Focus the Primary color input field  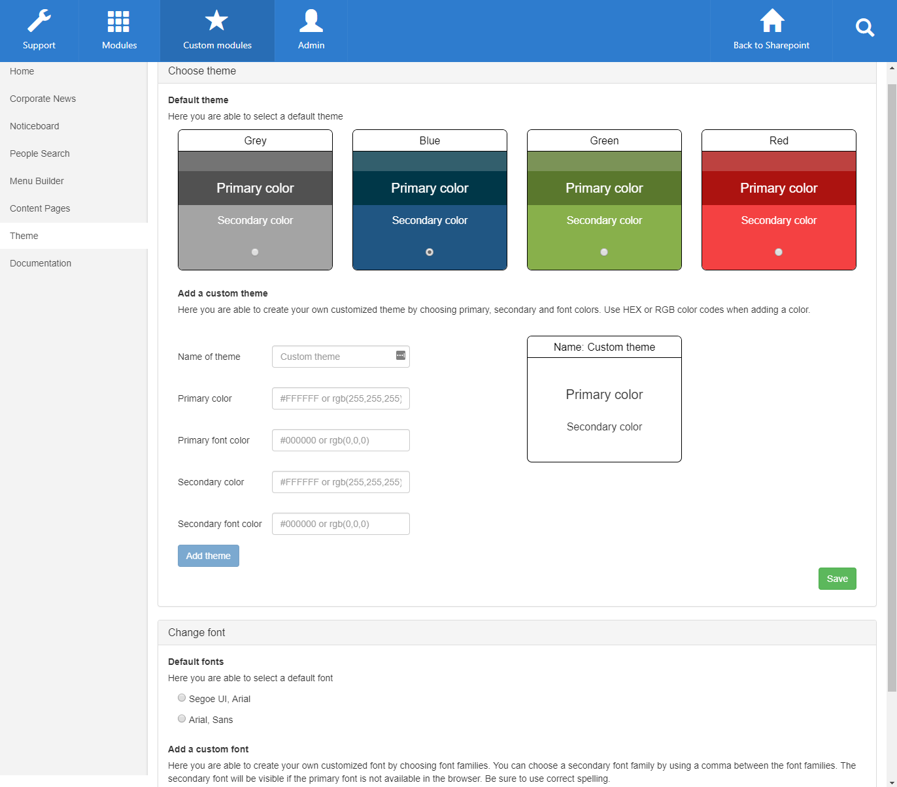click(x=341, y=398)
